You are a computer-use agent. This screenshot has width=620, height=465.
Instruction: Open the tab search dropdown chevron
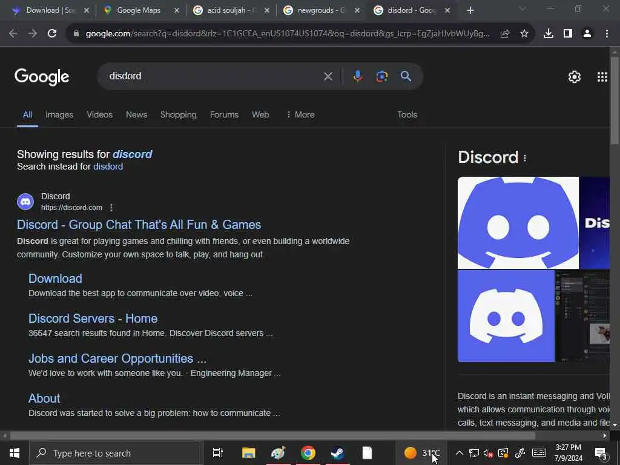point(523,8)
